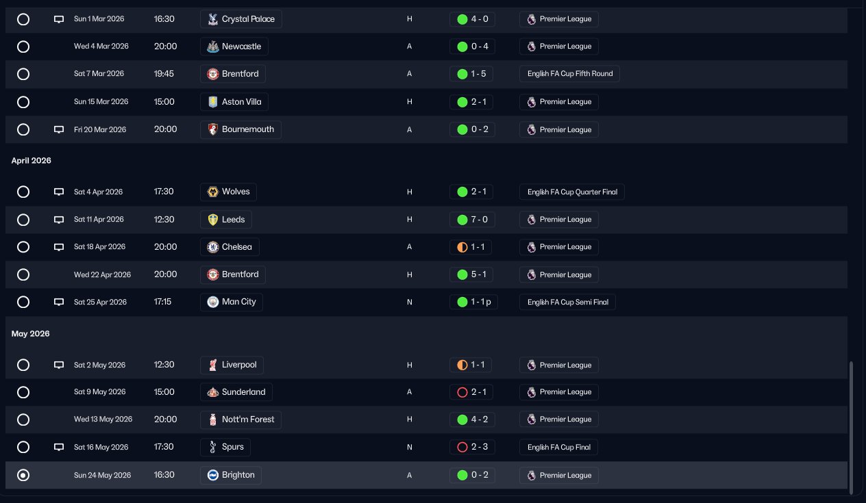Click the green win indicator for Leeds 7-0

click(462, 220)
